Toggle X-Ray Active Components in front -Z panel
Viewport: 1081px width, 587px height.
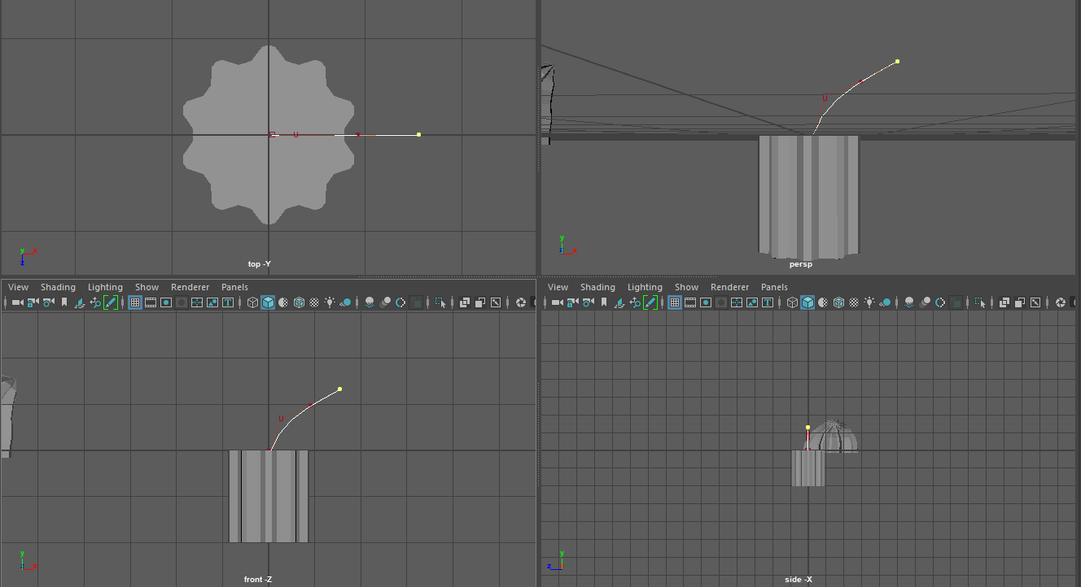480,302
